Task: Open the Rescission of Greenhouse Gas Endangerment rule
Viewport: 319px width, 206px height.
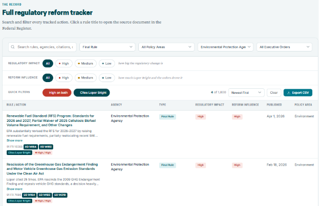Action: tap(52, 169)
